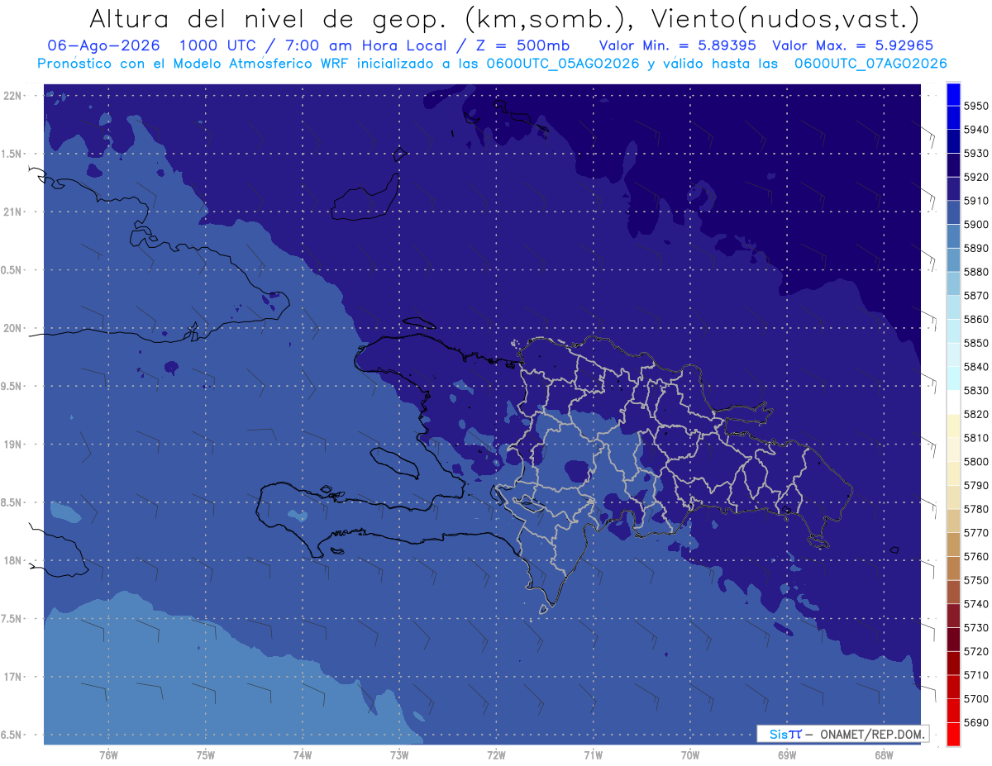This screenshot has width=992, height=766.
Task: Click the colorbar label '5930'
Action: tap(975, 154)
